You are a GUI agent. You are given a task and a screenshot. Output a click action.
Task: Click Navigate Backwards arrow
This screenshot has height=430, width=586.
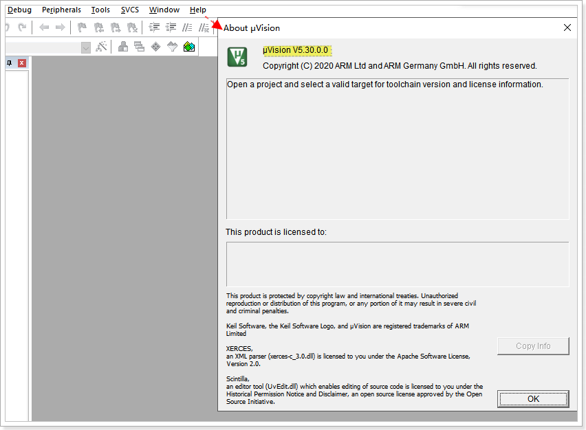click(x=44, y=27)
